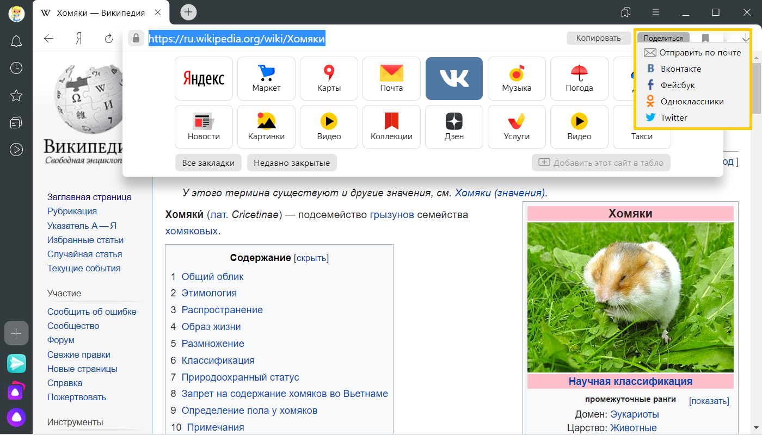
Task: Click the Поделиться button
Action: tap(663, 38)
